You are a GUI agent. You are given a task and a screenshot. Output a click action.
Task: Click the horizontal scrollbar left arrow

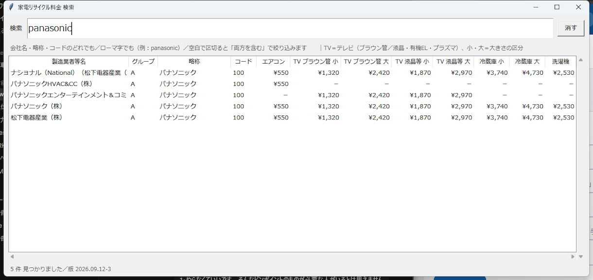[x=12, y=257]
